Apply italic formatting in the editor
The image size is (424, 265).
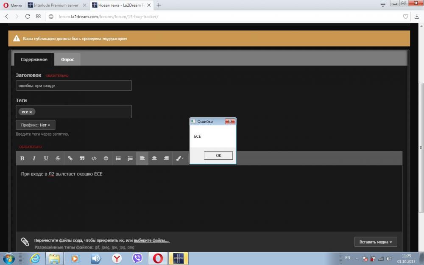(34, 158)
